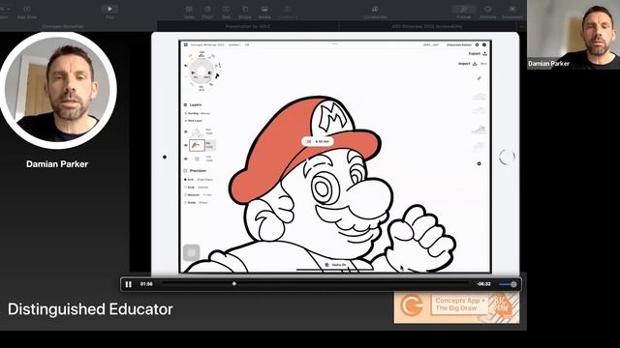620x348 pixels.
Task: Click the Export label
Action: [474, 54]
